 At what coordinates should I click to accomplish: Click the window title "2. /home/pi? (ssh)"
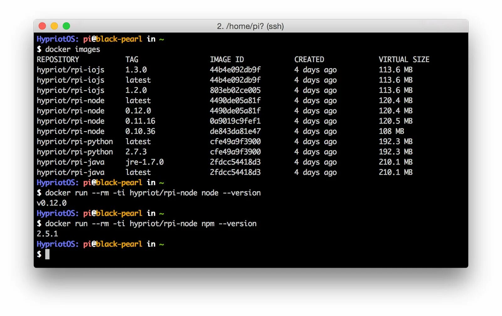tap(250, 26)
